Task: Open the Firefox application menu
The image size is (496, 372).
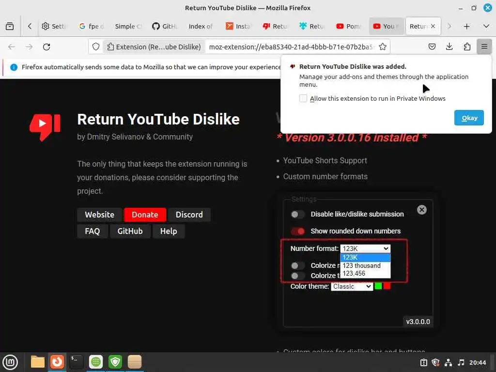Action: [x=484, y=47]
